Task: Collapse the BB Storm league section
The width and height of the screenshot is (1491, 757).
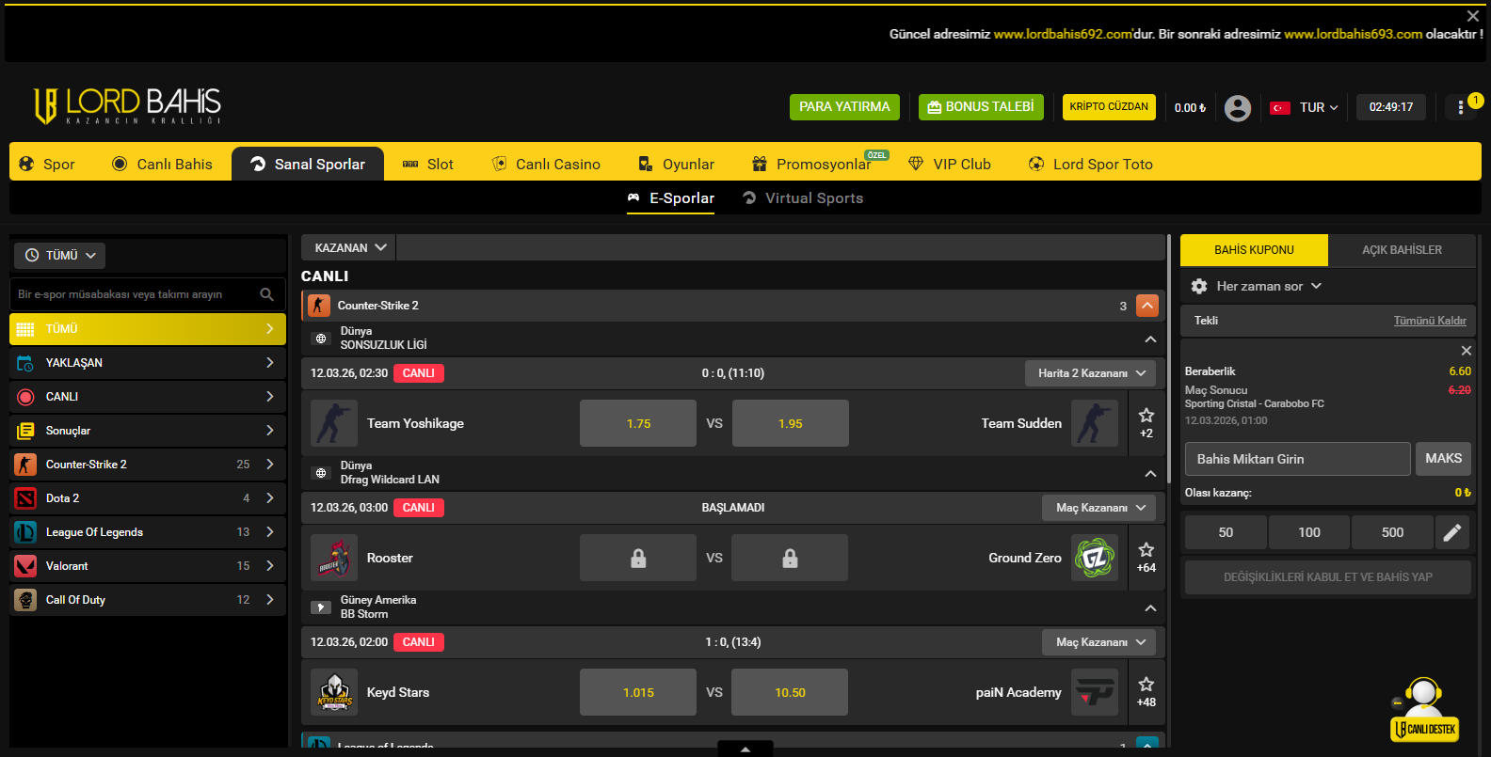Action: click(x=1150, y=608)
